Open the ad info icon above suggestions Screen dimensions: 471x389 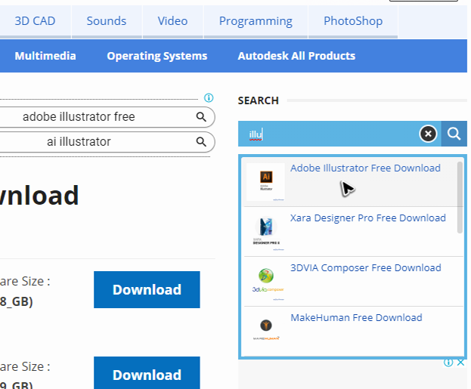click(209, 98)
